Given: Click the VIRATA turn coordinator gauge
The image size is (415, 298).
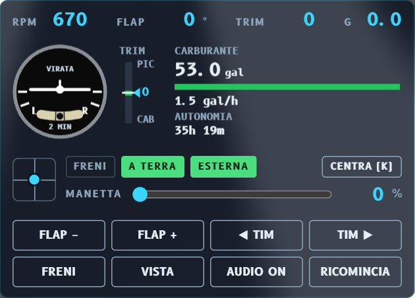Looking at the screenshot, I should (60, 91).
